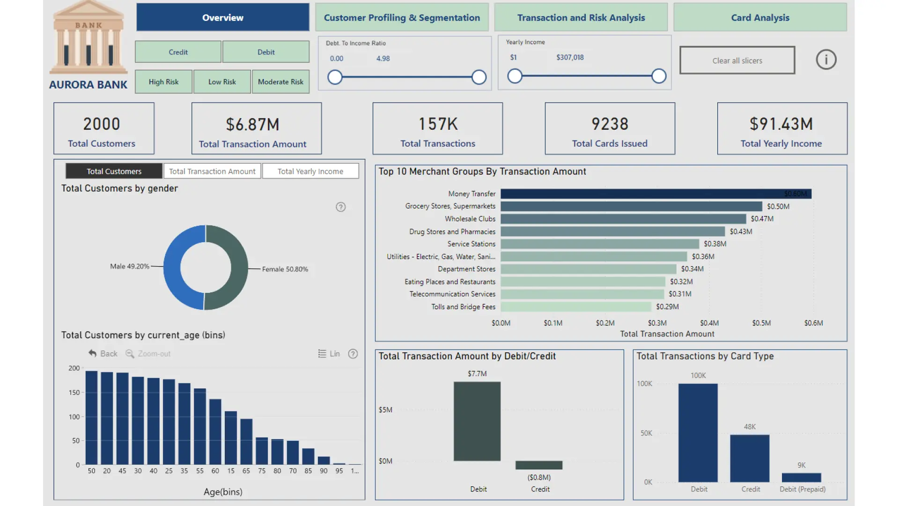Viewport: 899px width, 506px height.
Task: Select Total Yearly Income chart tab
Action: [x=310, y=171]
